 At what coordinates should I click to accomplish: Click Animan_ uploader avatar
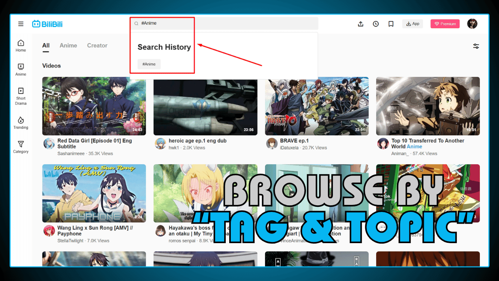click(x=383, y=144)
